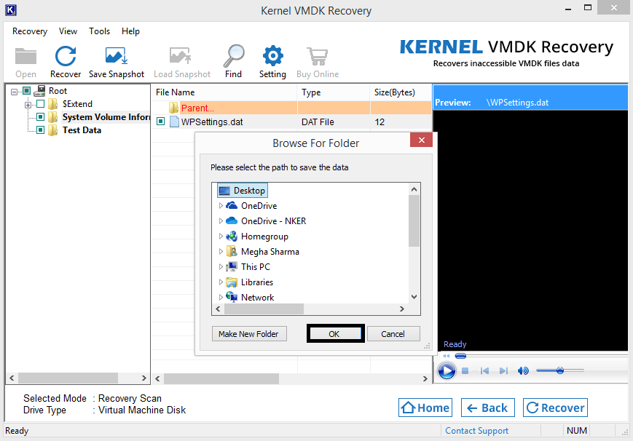This screenshot has height=441, width=633.
Task: Open the Help menu
Action: pyautogui.click(x=131, y=31)
